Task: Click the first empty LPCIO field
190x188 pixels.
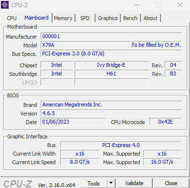Action: pyautogui.click(x=57, y=82)
